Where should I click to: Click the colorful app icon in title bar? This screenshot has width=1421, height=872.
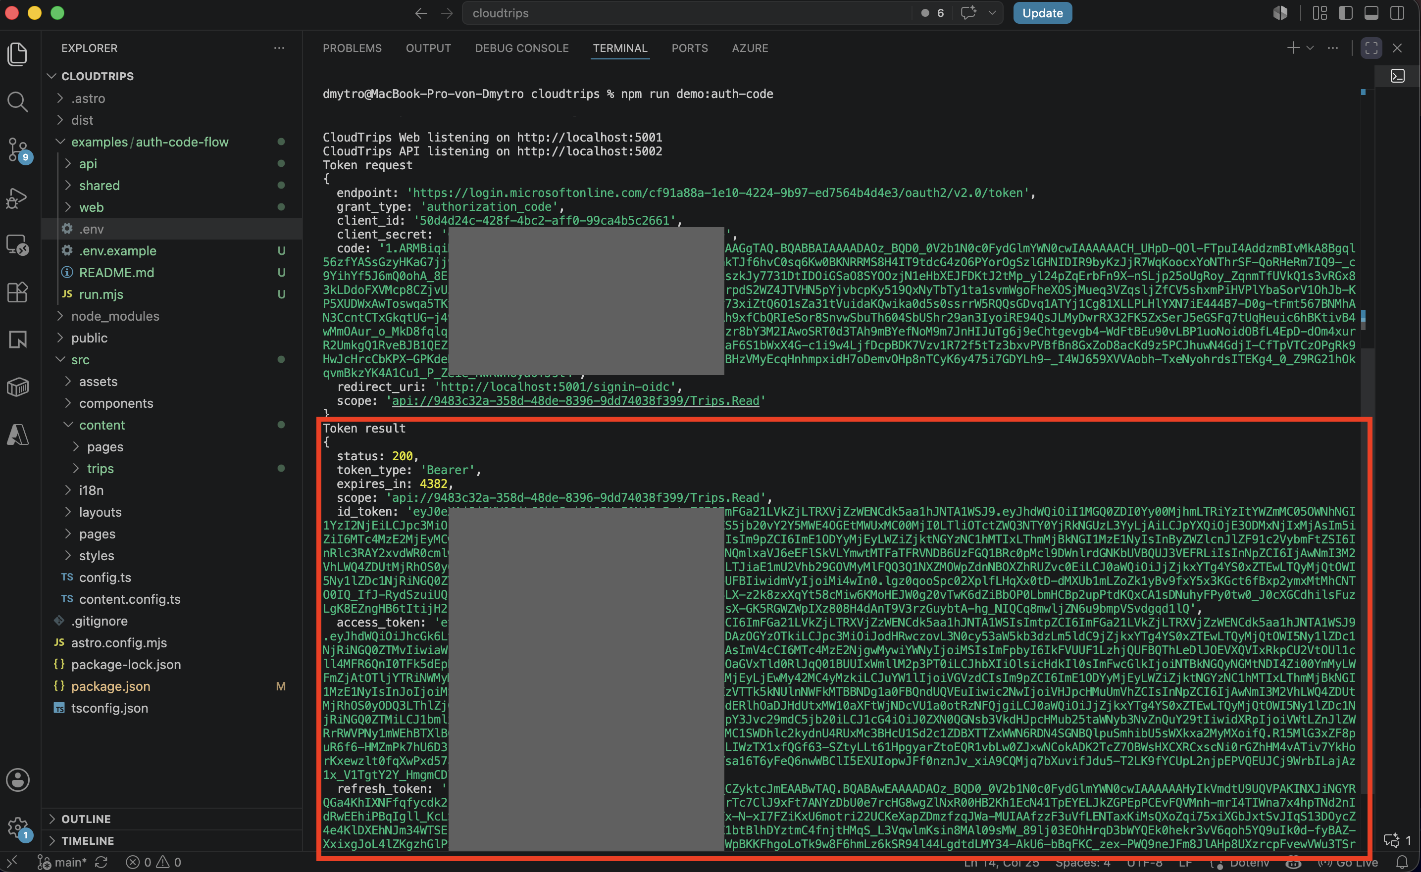tap(1280, 13)
